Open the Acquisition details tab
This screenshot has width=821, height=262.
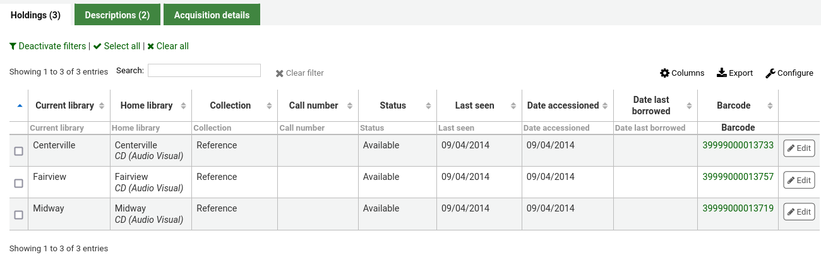[x=212, y=15]
